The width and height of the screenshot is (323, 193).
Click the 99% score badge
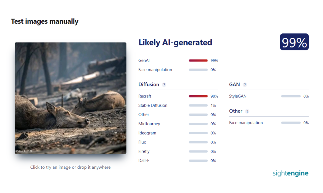(x=294, y=42)
